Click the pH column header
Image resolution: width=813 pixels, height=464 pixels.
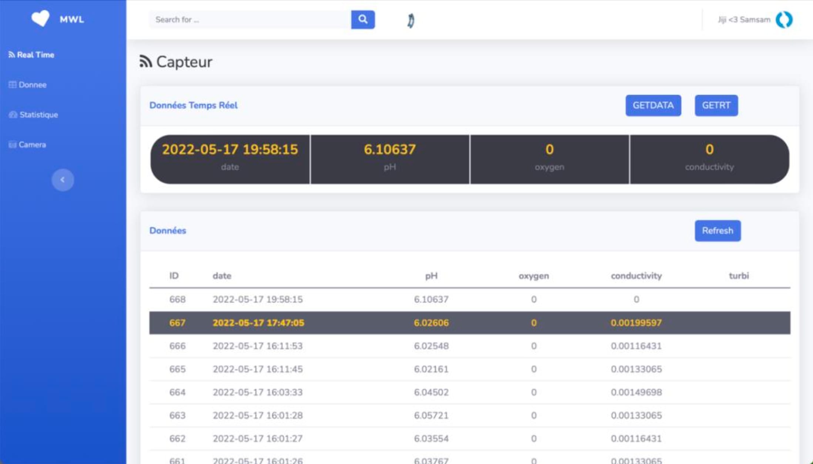tap(431, 276)
